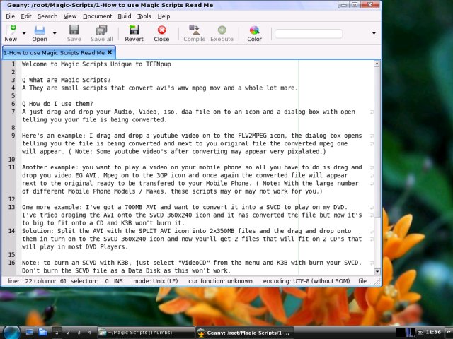This screenshot has height=339, width=453.
Task: Minimize the Geany window
Action: 344,5
